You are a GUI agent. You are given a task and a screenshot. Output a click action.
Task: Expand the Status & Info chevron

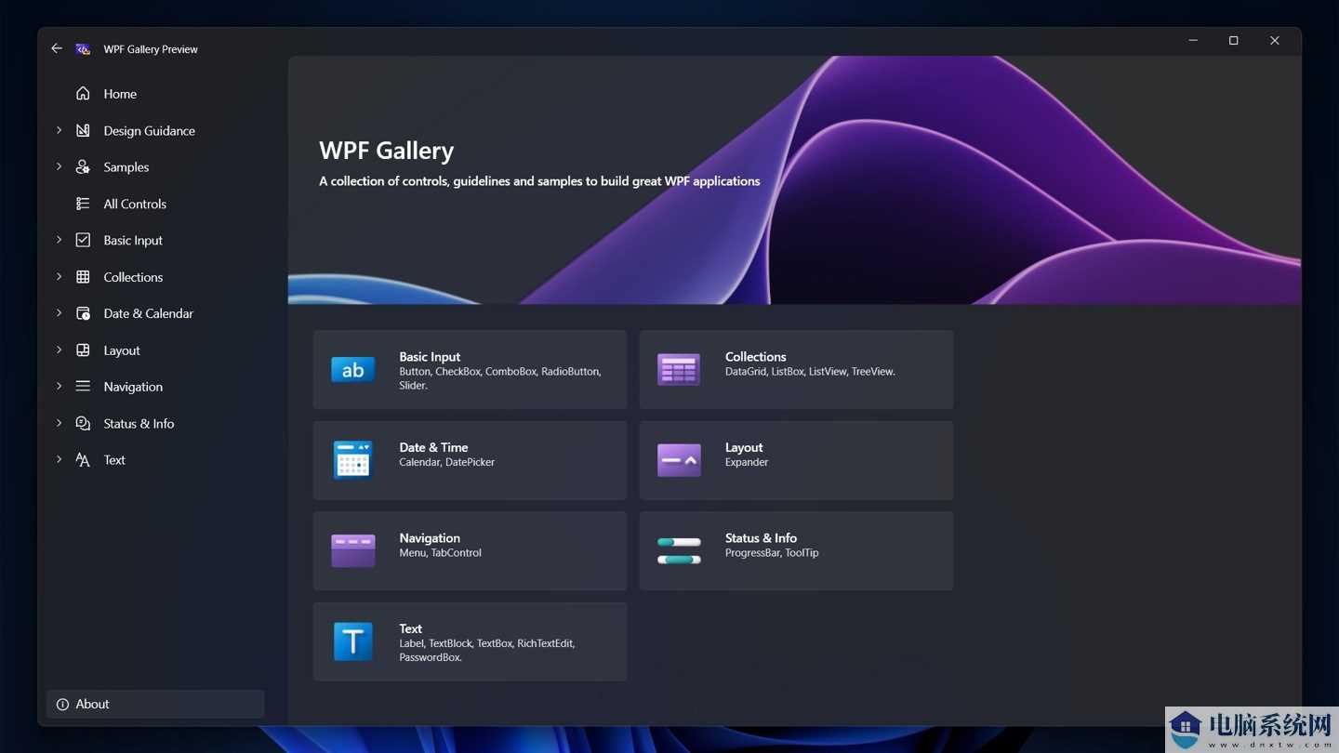(x=59, y=423)
